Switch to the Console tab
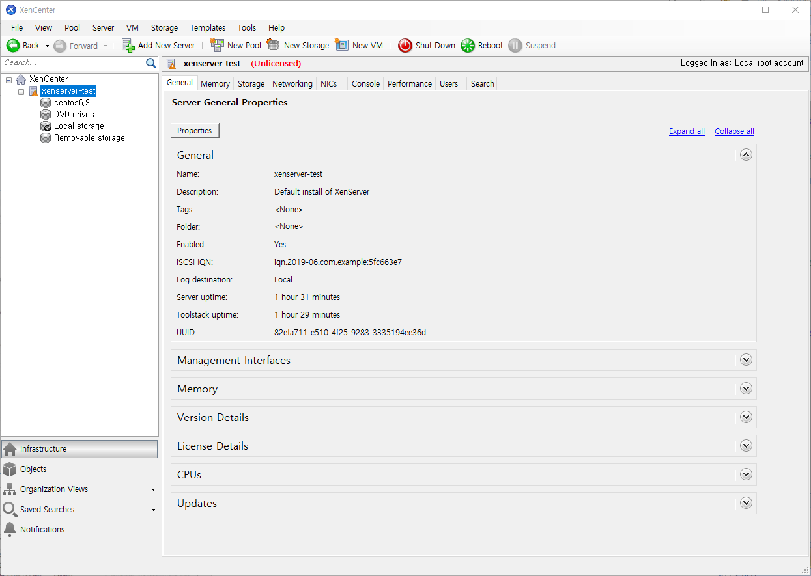811x576 pixels. pyautogui.click(x=365, y=84)
